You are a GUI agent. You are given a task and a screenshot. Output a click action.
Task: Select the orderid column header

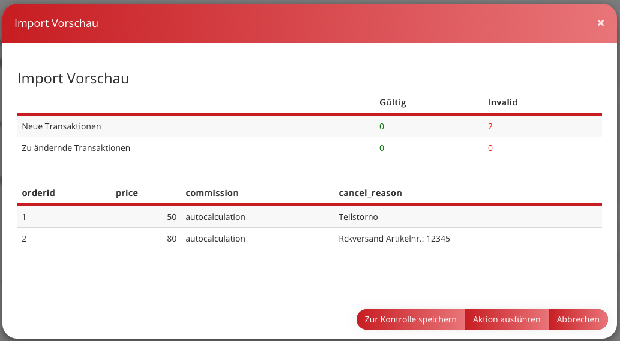pyautogui.click(x=38, y=193)
